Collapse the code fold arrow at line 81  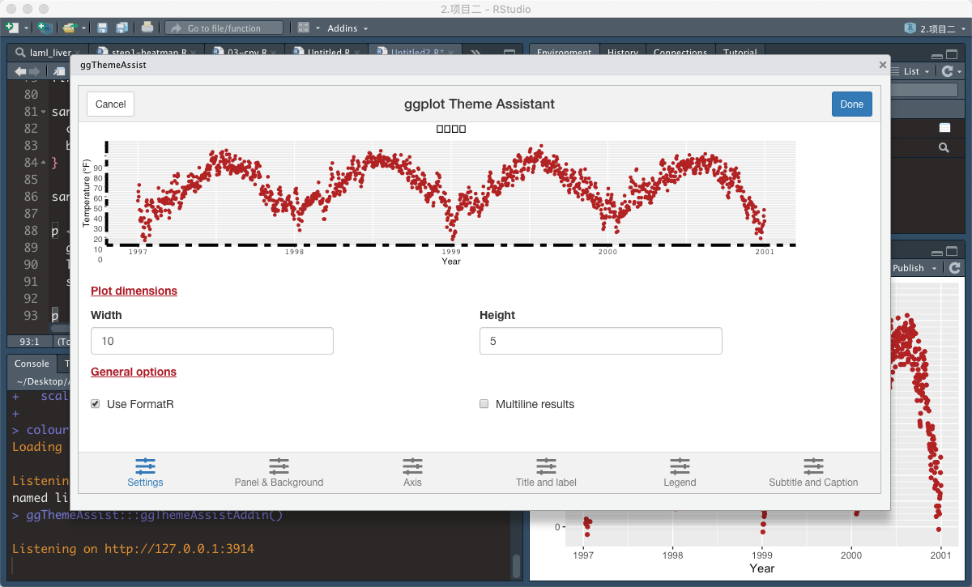[44, 112]
